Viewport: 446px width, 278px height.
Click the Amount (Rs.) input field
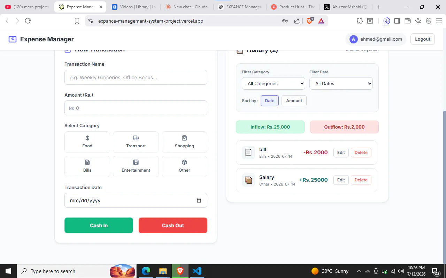[x=136, y=108]
